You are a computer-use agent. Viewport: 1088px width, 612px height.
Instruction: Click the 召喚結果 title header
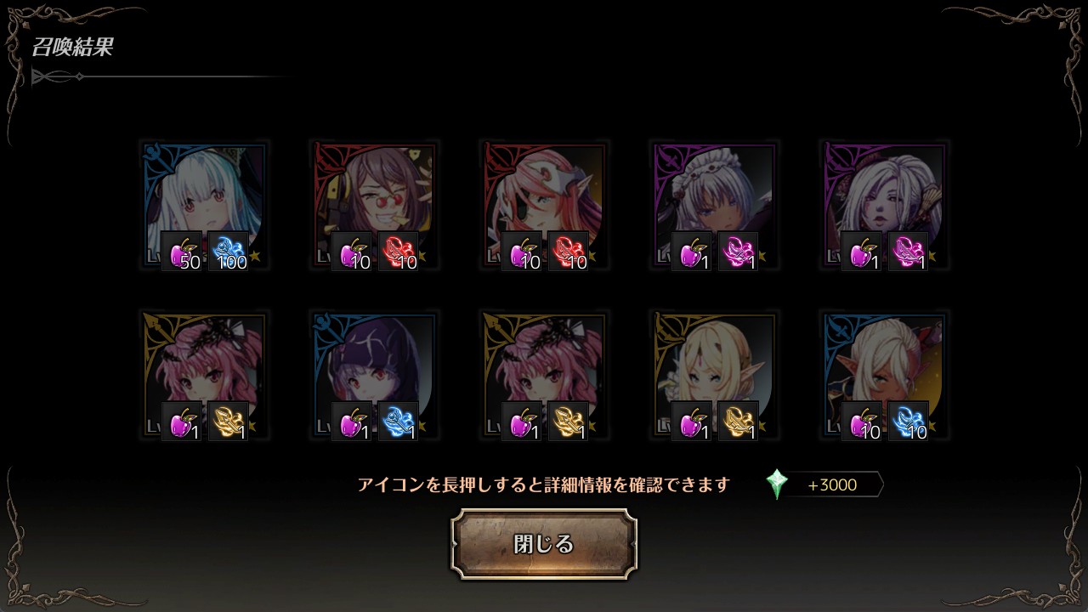[x=72, y=48]
